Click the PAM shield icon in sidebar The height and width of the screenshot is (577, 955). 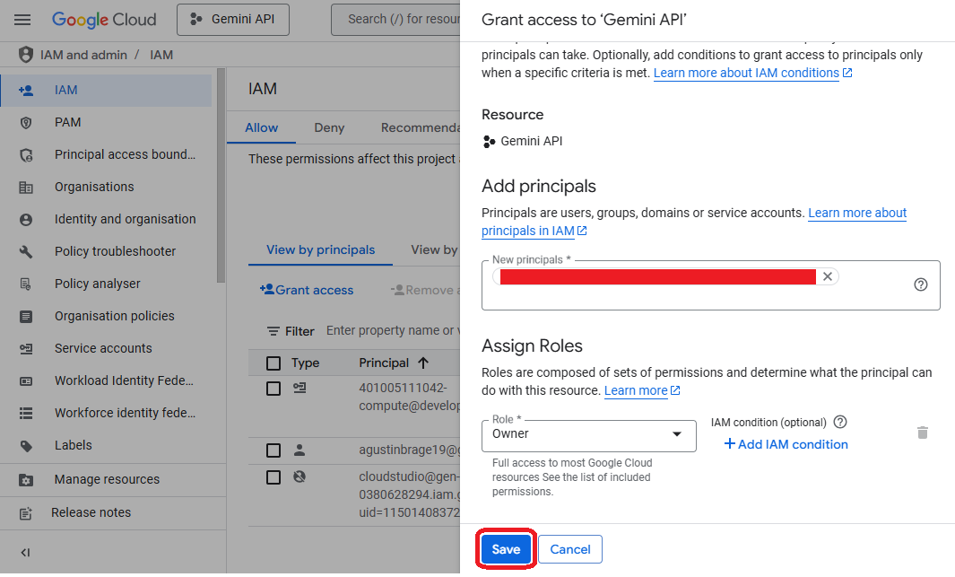click(26, 122)
